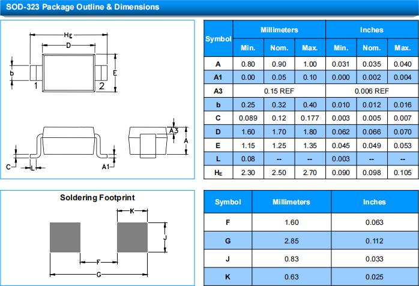This screenshot has height=286, width=419.
Task: Click the "0.006 REF" cell in row A3
Action: tap(372, 91)
